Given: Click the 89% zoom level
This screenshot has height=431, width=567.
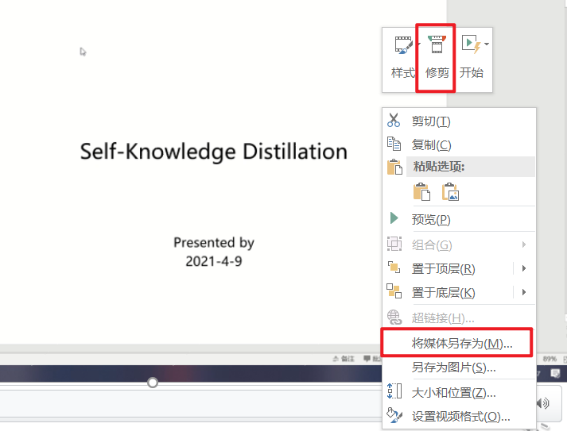Looking at the screenshot, I should pos(550,359).
